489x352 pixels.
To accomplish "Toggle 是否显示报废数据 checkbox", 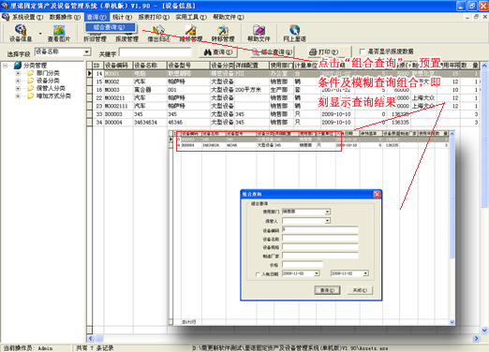I will tap(363, 51).
